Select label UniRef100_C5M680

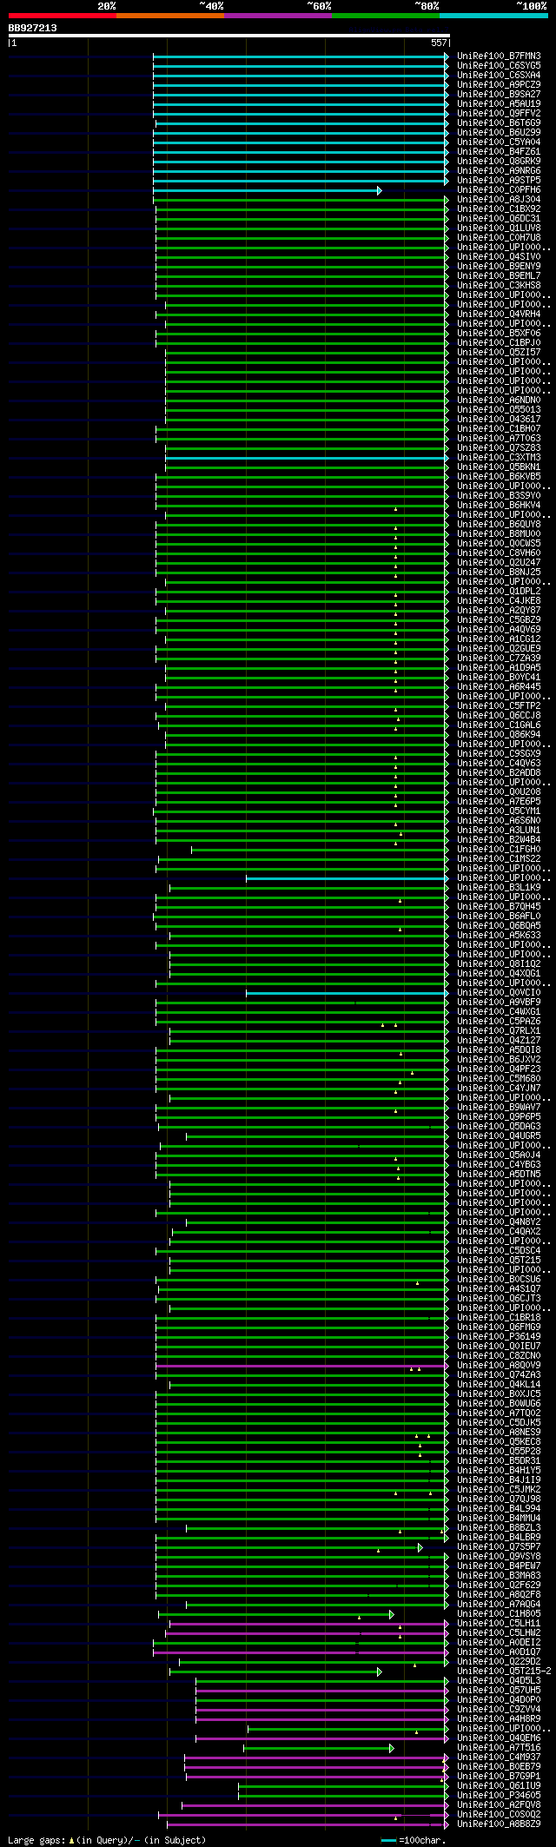(499, 1079)
